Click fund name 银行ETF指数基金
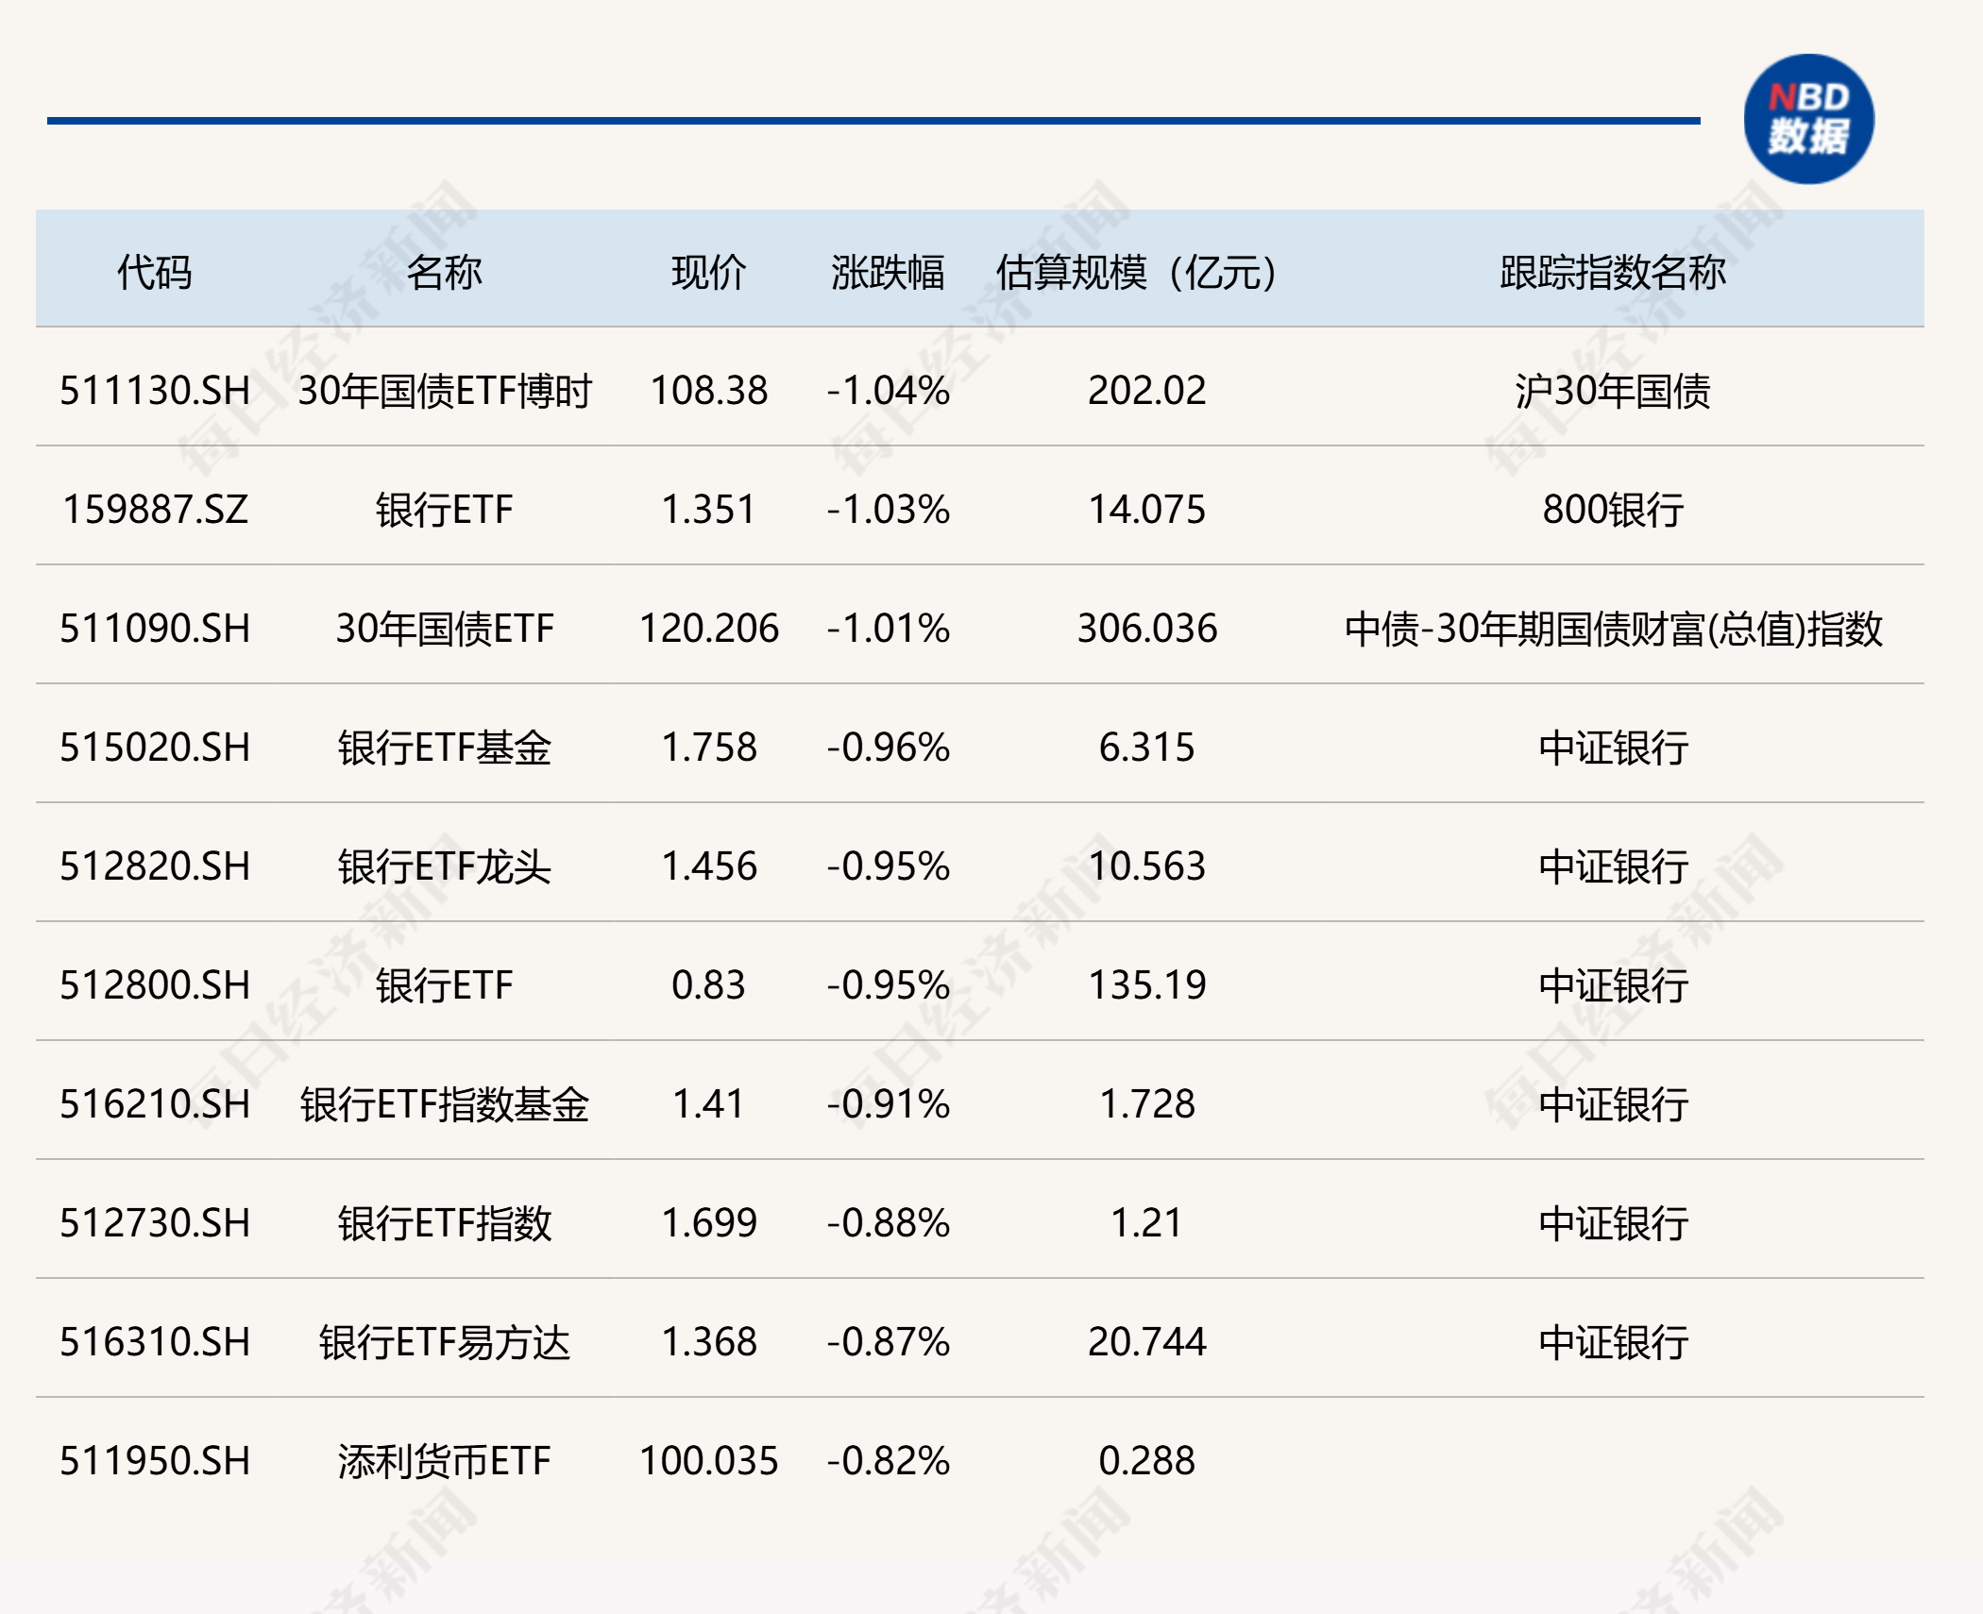The height and width of the screenshot is (1614, 1983). point(444,1104)
